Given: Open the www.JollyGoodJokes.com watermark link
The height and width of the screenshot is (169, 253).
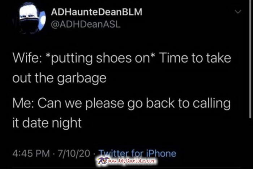Looking at the screenshot, I should click(131, 161).
